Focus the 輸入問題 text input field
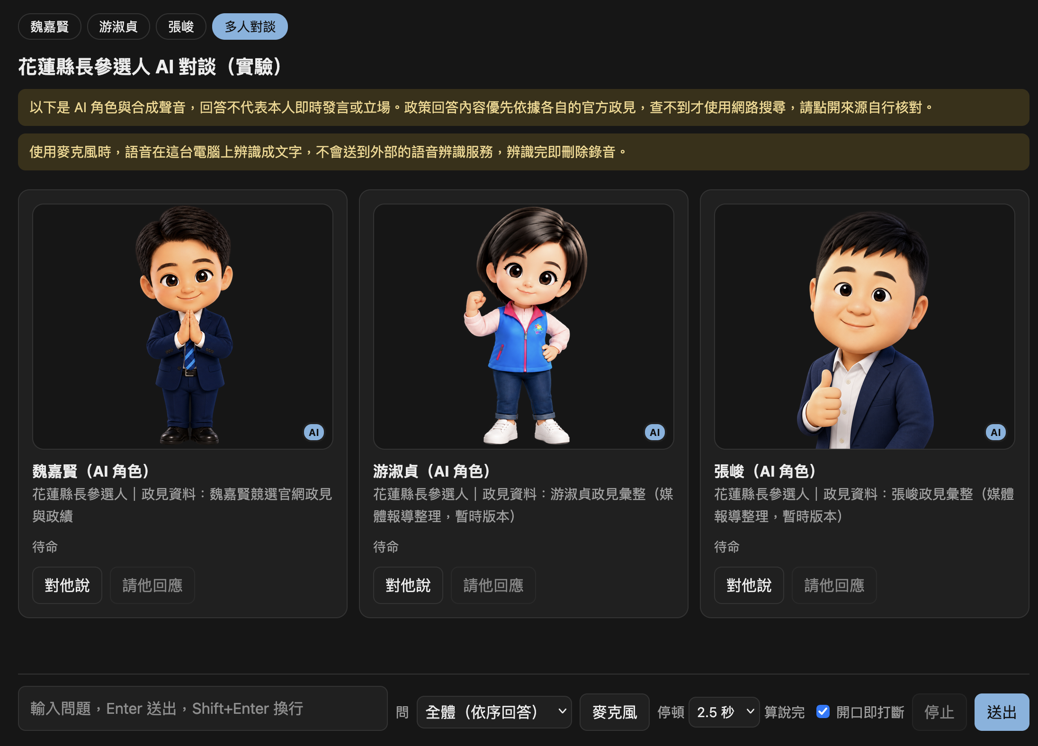 coord(203,709)
